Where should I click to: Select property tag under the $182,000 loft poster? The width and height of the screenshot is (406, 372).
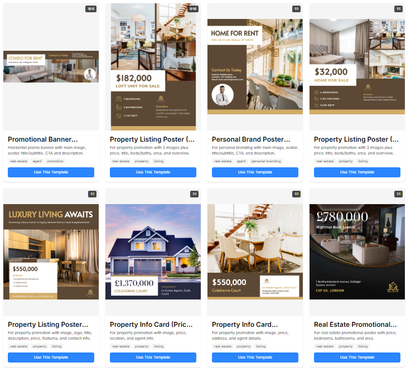coord(142,161)
